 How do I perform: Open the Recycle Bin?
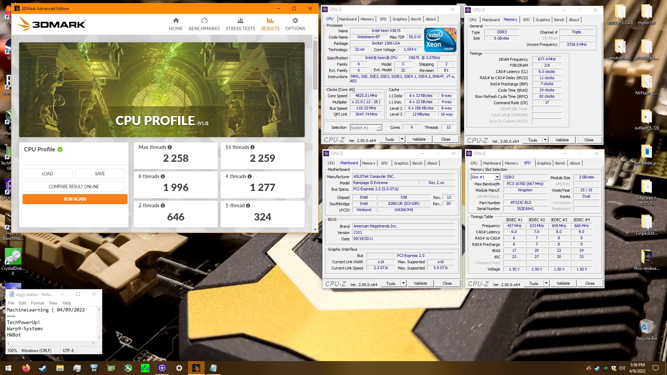[x=647, y=330]
